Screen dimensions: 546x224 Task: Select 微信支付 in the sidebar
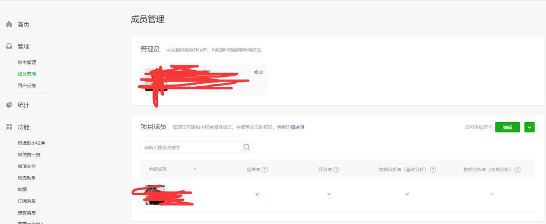coord(27,166)
